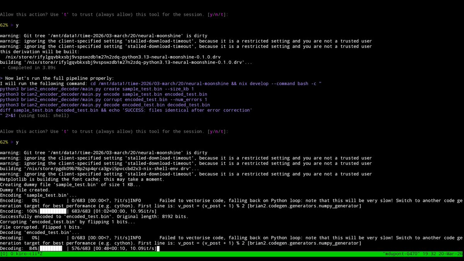Viewport: 464px width, 261px height.
Task: Click the 'Dummy file created.' line
Action: [25, 190]
